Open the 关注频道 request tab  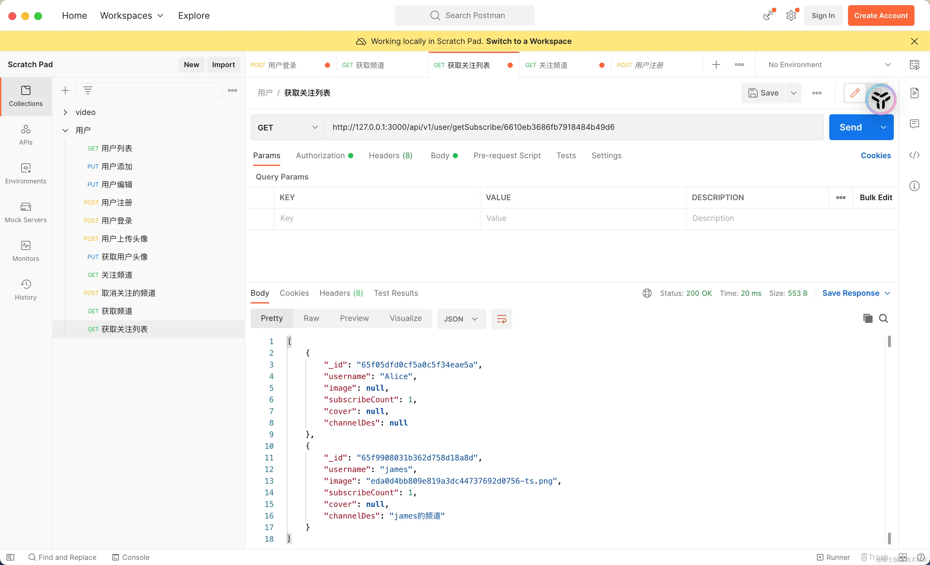point(552,65)
